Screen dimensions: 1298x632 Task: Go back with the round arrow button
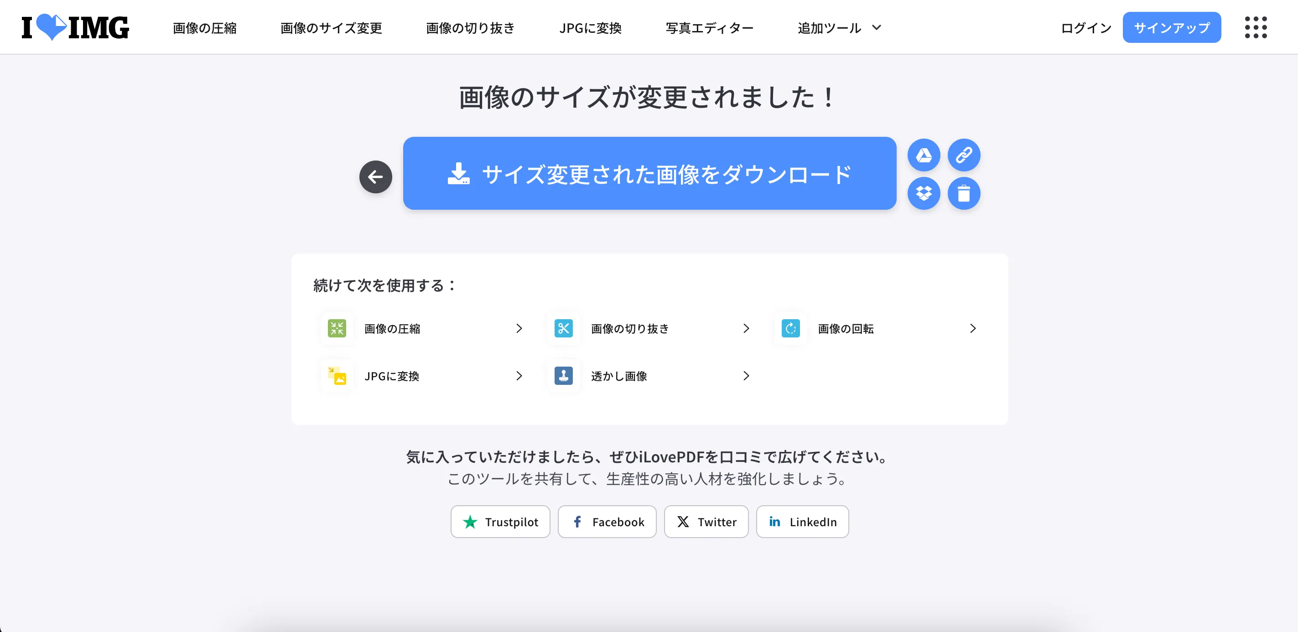tap(375, 177)
